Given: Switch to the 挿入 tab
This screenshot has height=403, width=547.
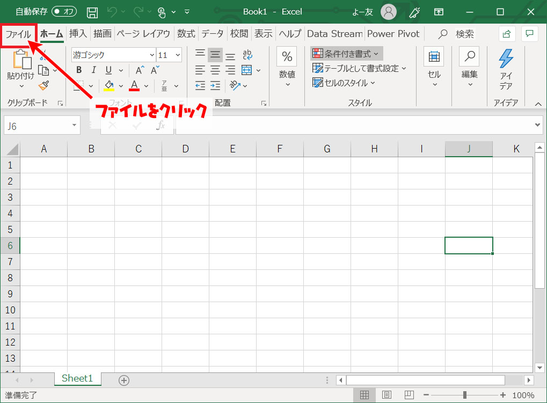Looking at the screenshot, I should point(78,33).
